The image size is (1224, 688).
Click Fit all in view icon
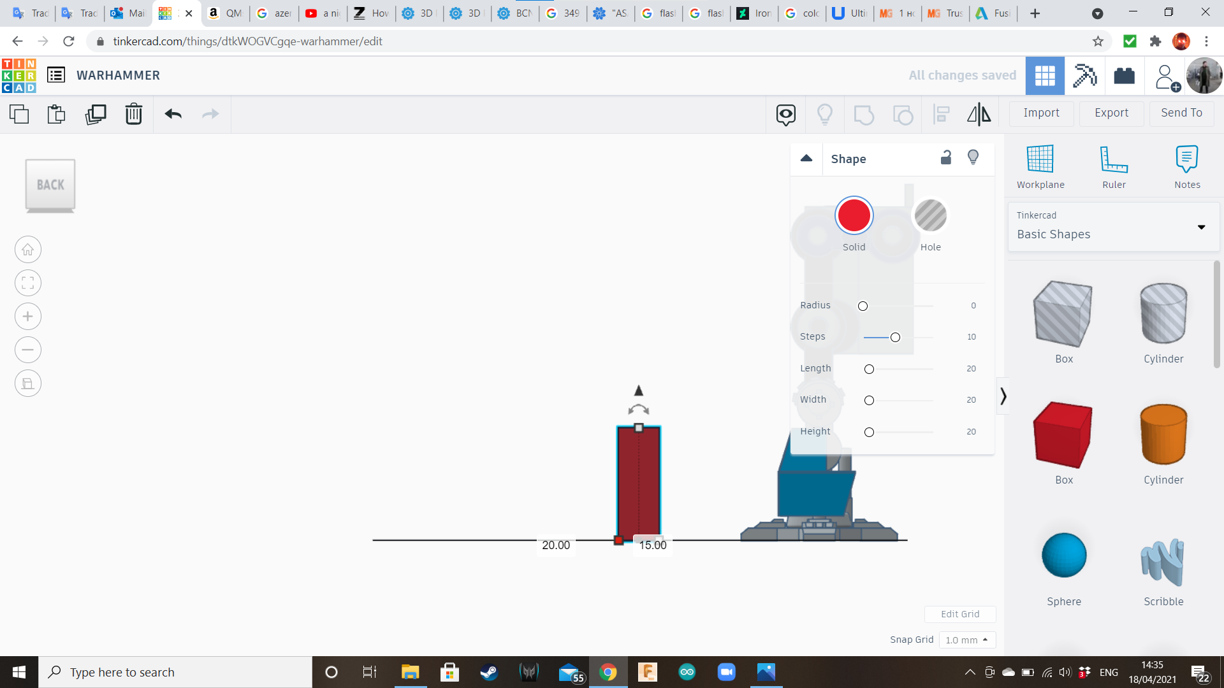pos(28,283)
